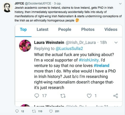This screenshot has width=125, height=115.
Task: Select the Videos tab
Action: coord(111,29)
